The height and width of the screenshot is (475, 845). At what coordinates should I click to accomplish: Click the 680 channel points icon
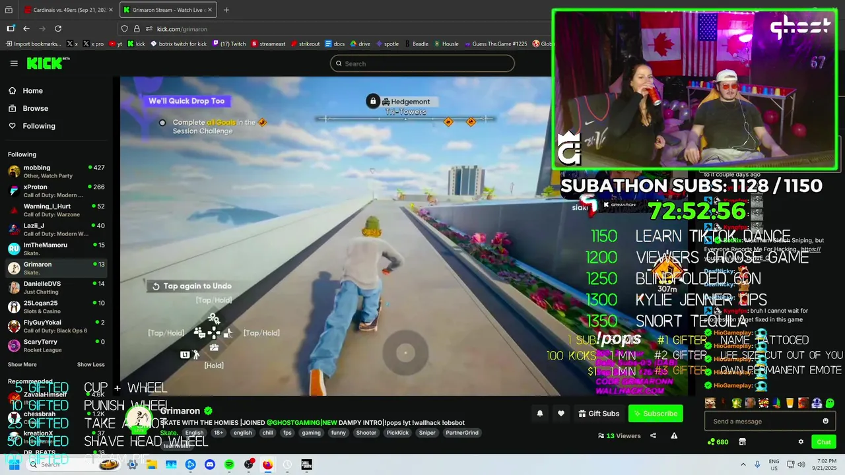click(x=718, y=442)
